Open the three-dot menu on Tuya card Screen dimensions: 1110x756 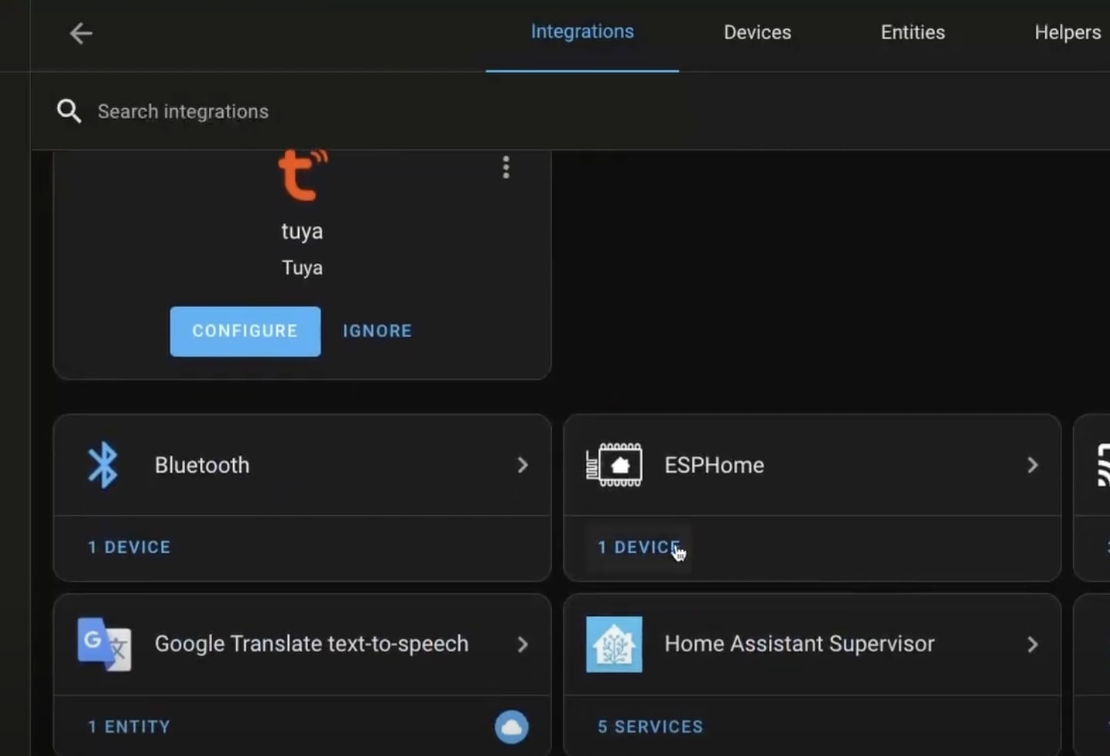pos(506,167)
